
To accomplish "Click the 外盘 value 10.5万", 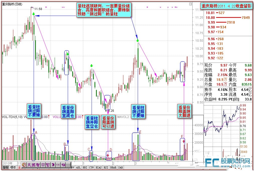I will pyautogui.click(x=222, y=84).
